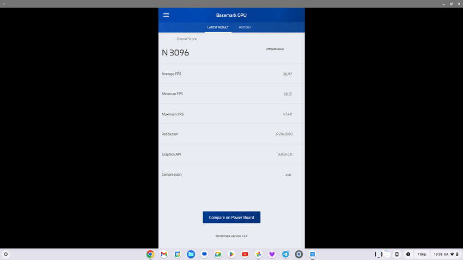463x260 pixels.
Task: Open Telegram from the shelf
Action: tap(285, 254)
